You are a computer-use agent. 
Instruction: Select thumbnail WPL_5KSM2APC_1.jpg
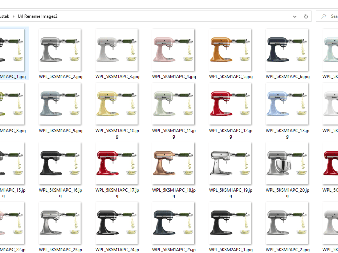(x=230, y=223)
